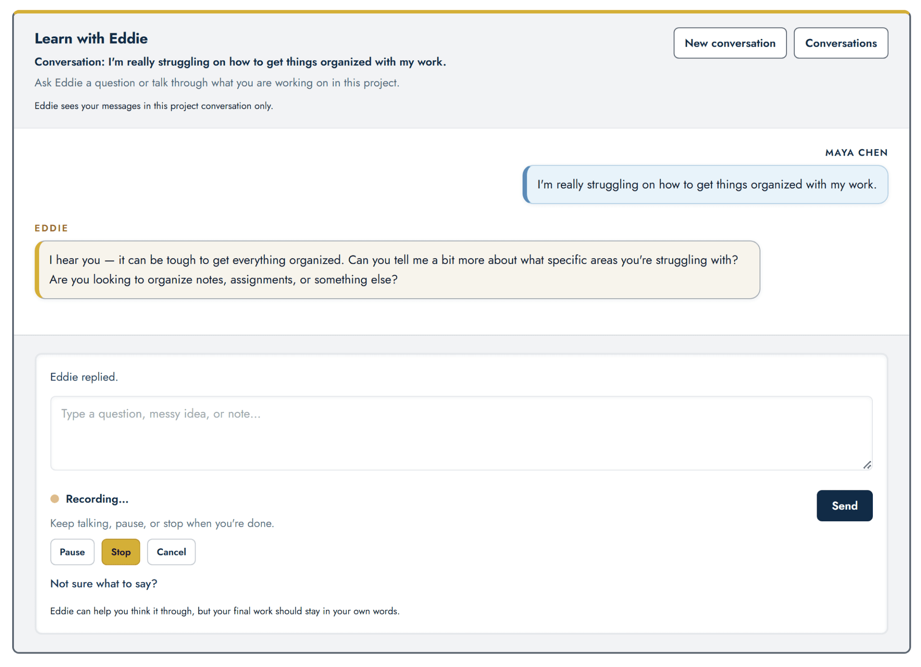Image resolution: width=921 pixels, height=667 pixels.
Task: Start a New conversation
Action: [x=729, y=43]
